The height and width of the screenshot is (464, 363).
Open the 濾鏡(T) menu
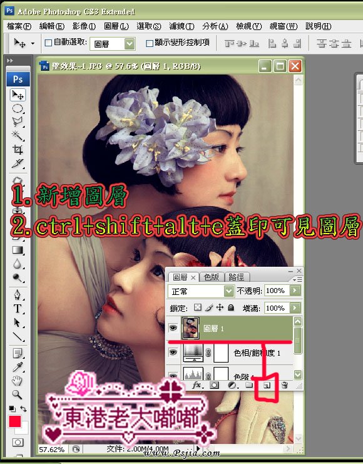(x=181, y=26)
